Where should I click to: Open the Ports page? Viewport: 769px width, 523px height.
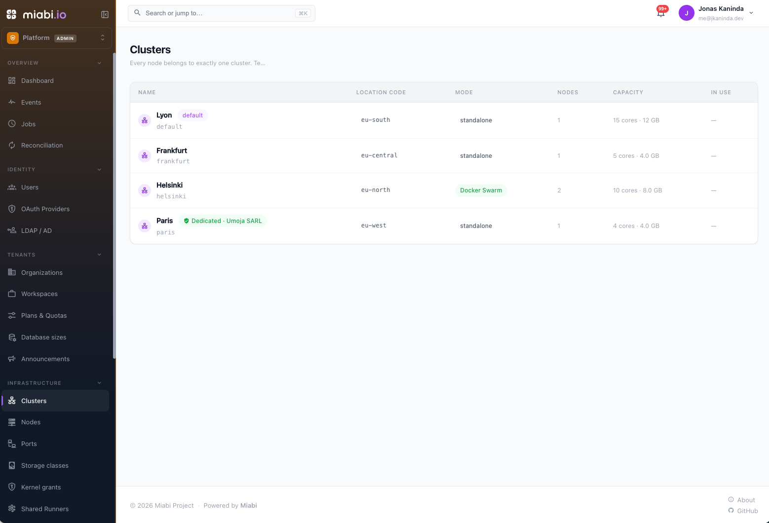[55, 444]
